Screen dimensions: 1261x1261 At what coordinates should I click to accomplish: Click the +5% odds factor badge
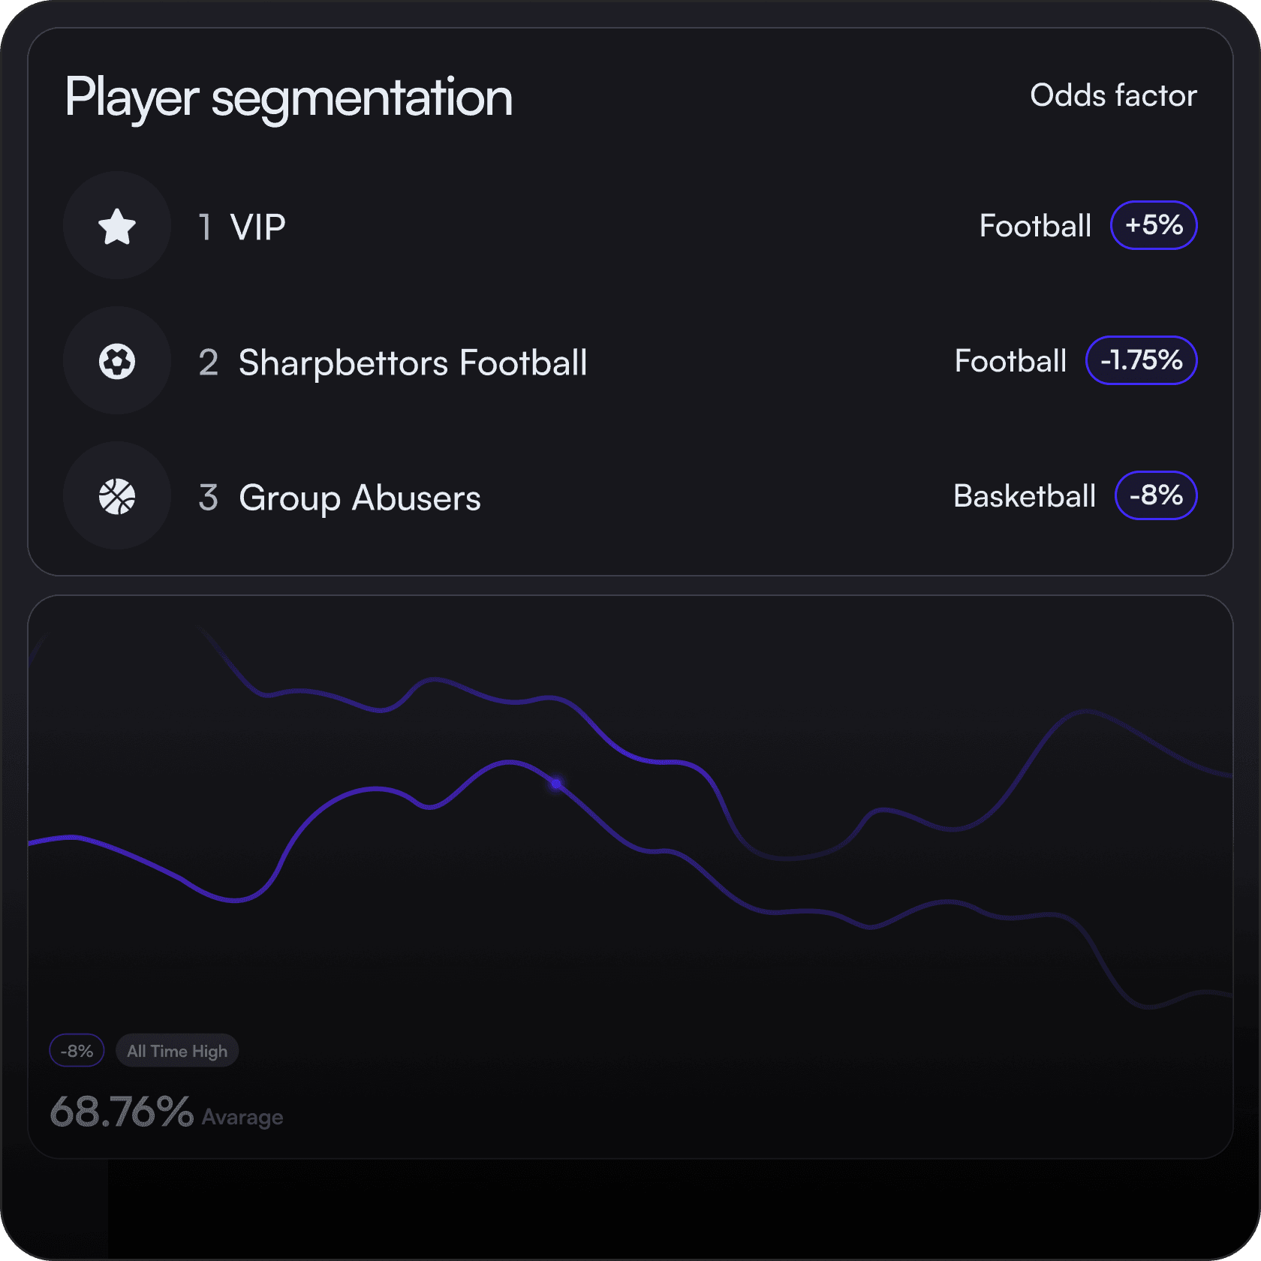pos(1154,225)
